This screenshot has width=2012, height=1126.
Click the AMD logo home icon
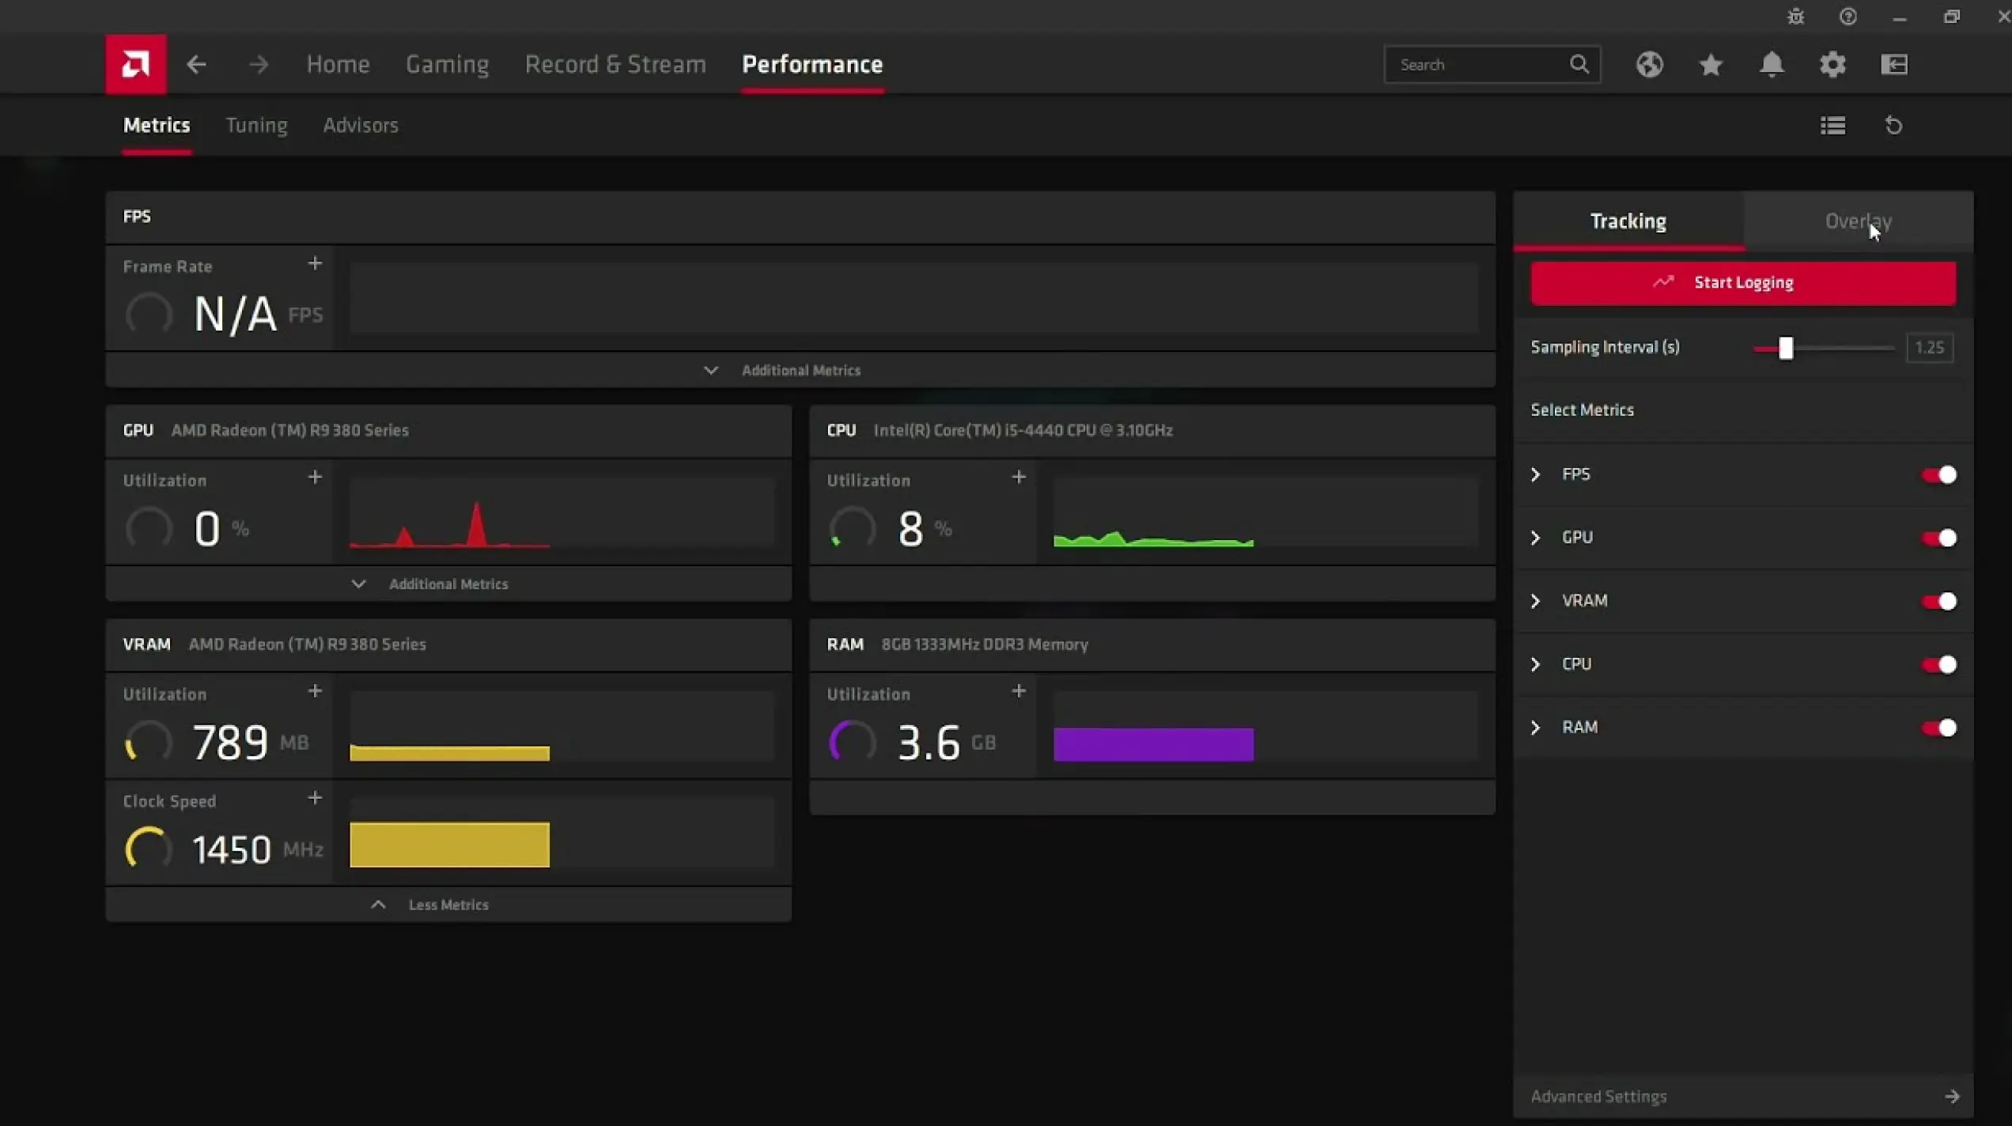click(135, 64)
